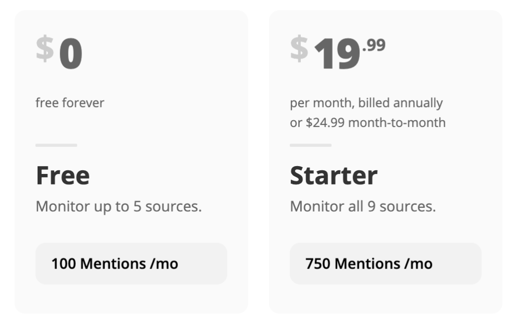
Task: Click the divider line above Starter
Action: 310,145
